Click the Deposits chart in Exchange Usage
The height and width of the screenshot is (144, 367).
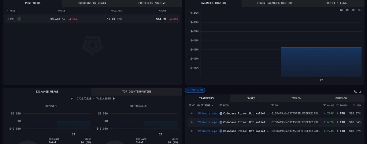pos(57,121)
